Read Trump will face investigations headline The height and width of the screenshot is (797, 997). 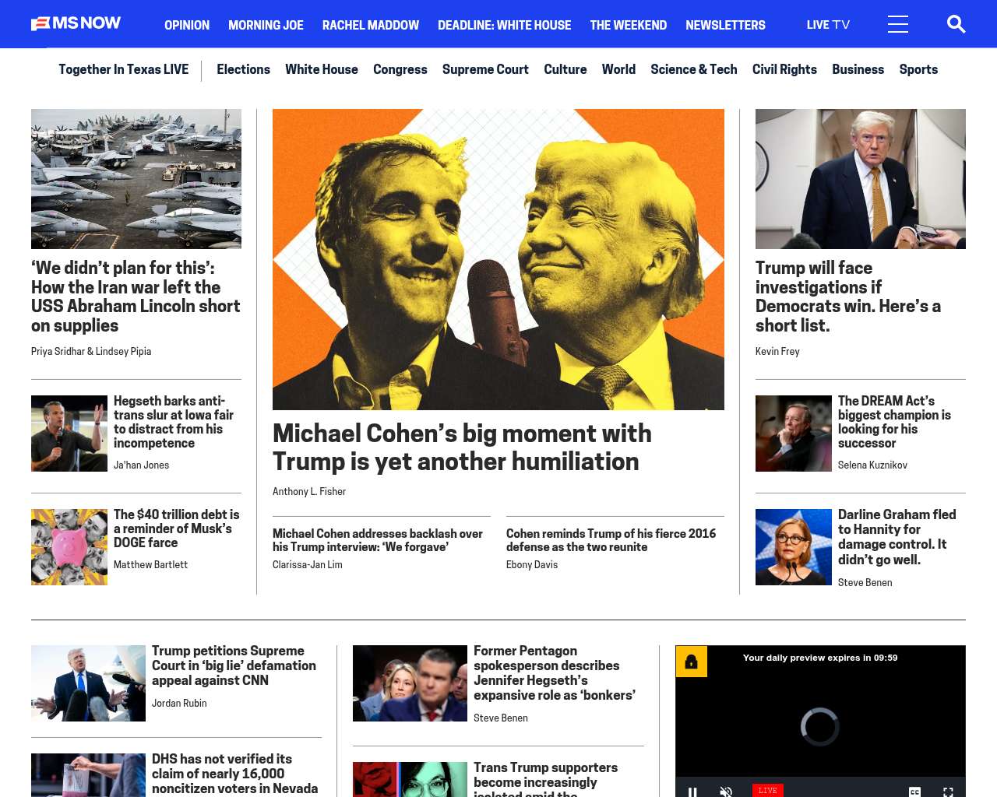pos(848,297)
